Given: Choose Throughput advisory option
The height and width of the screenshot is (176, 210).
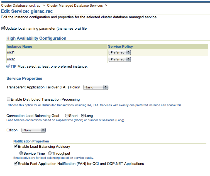Looking at the screenshot, I should [x=50, y=153].
